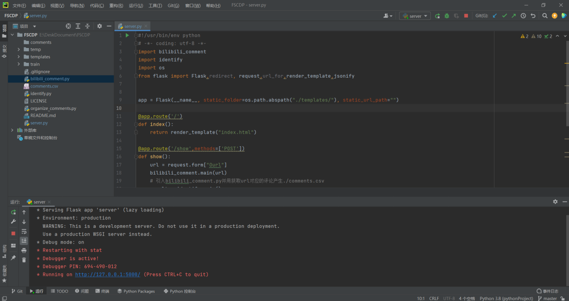Expand the temp folder
Screen dimensions: 569x301
19,49
